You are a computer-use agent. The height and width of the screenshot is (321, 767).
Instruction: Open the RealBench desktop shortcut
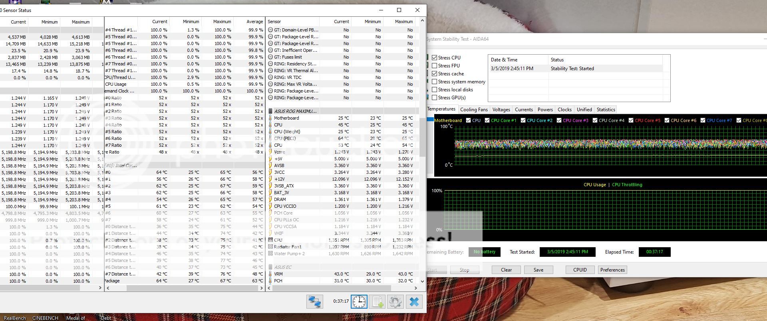coord(15,318)
